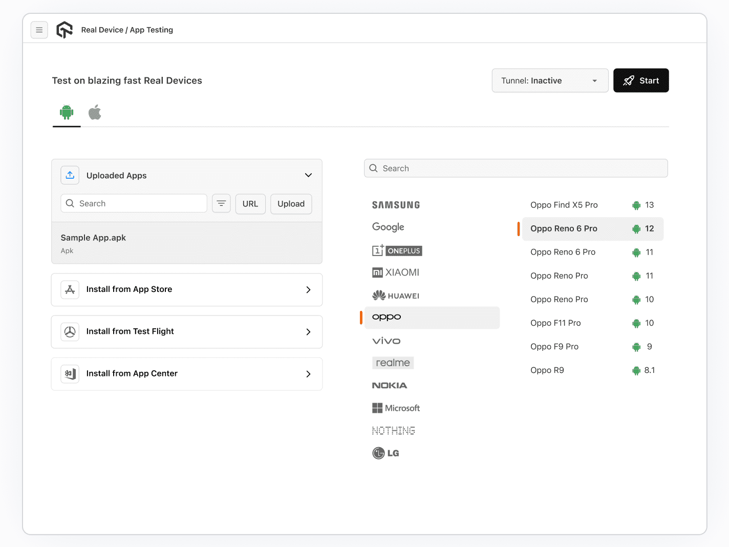This screenshot has height=547, width=729.
Task: Open the upload icon in Uploaded Apps
Action: pyautogui.click(x=70, y=175)
